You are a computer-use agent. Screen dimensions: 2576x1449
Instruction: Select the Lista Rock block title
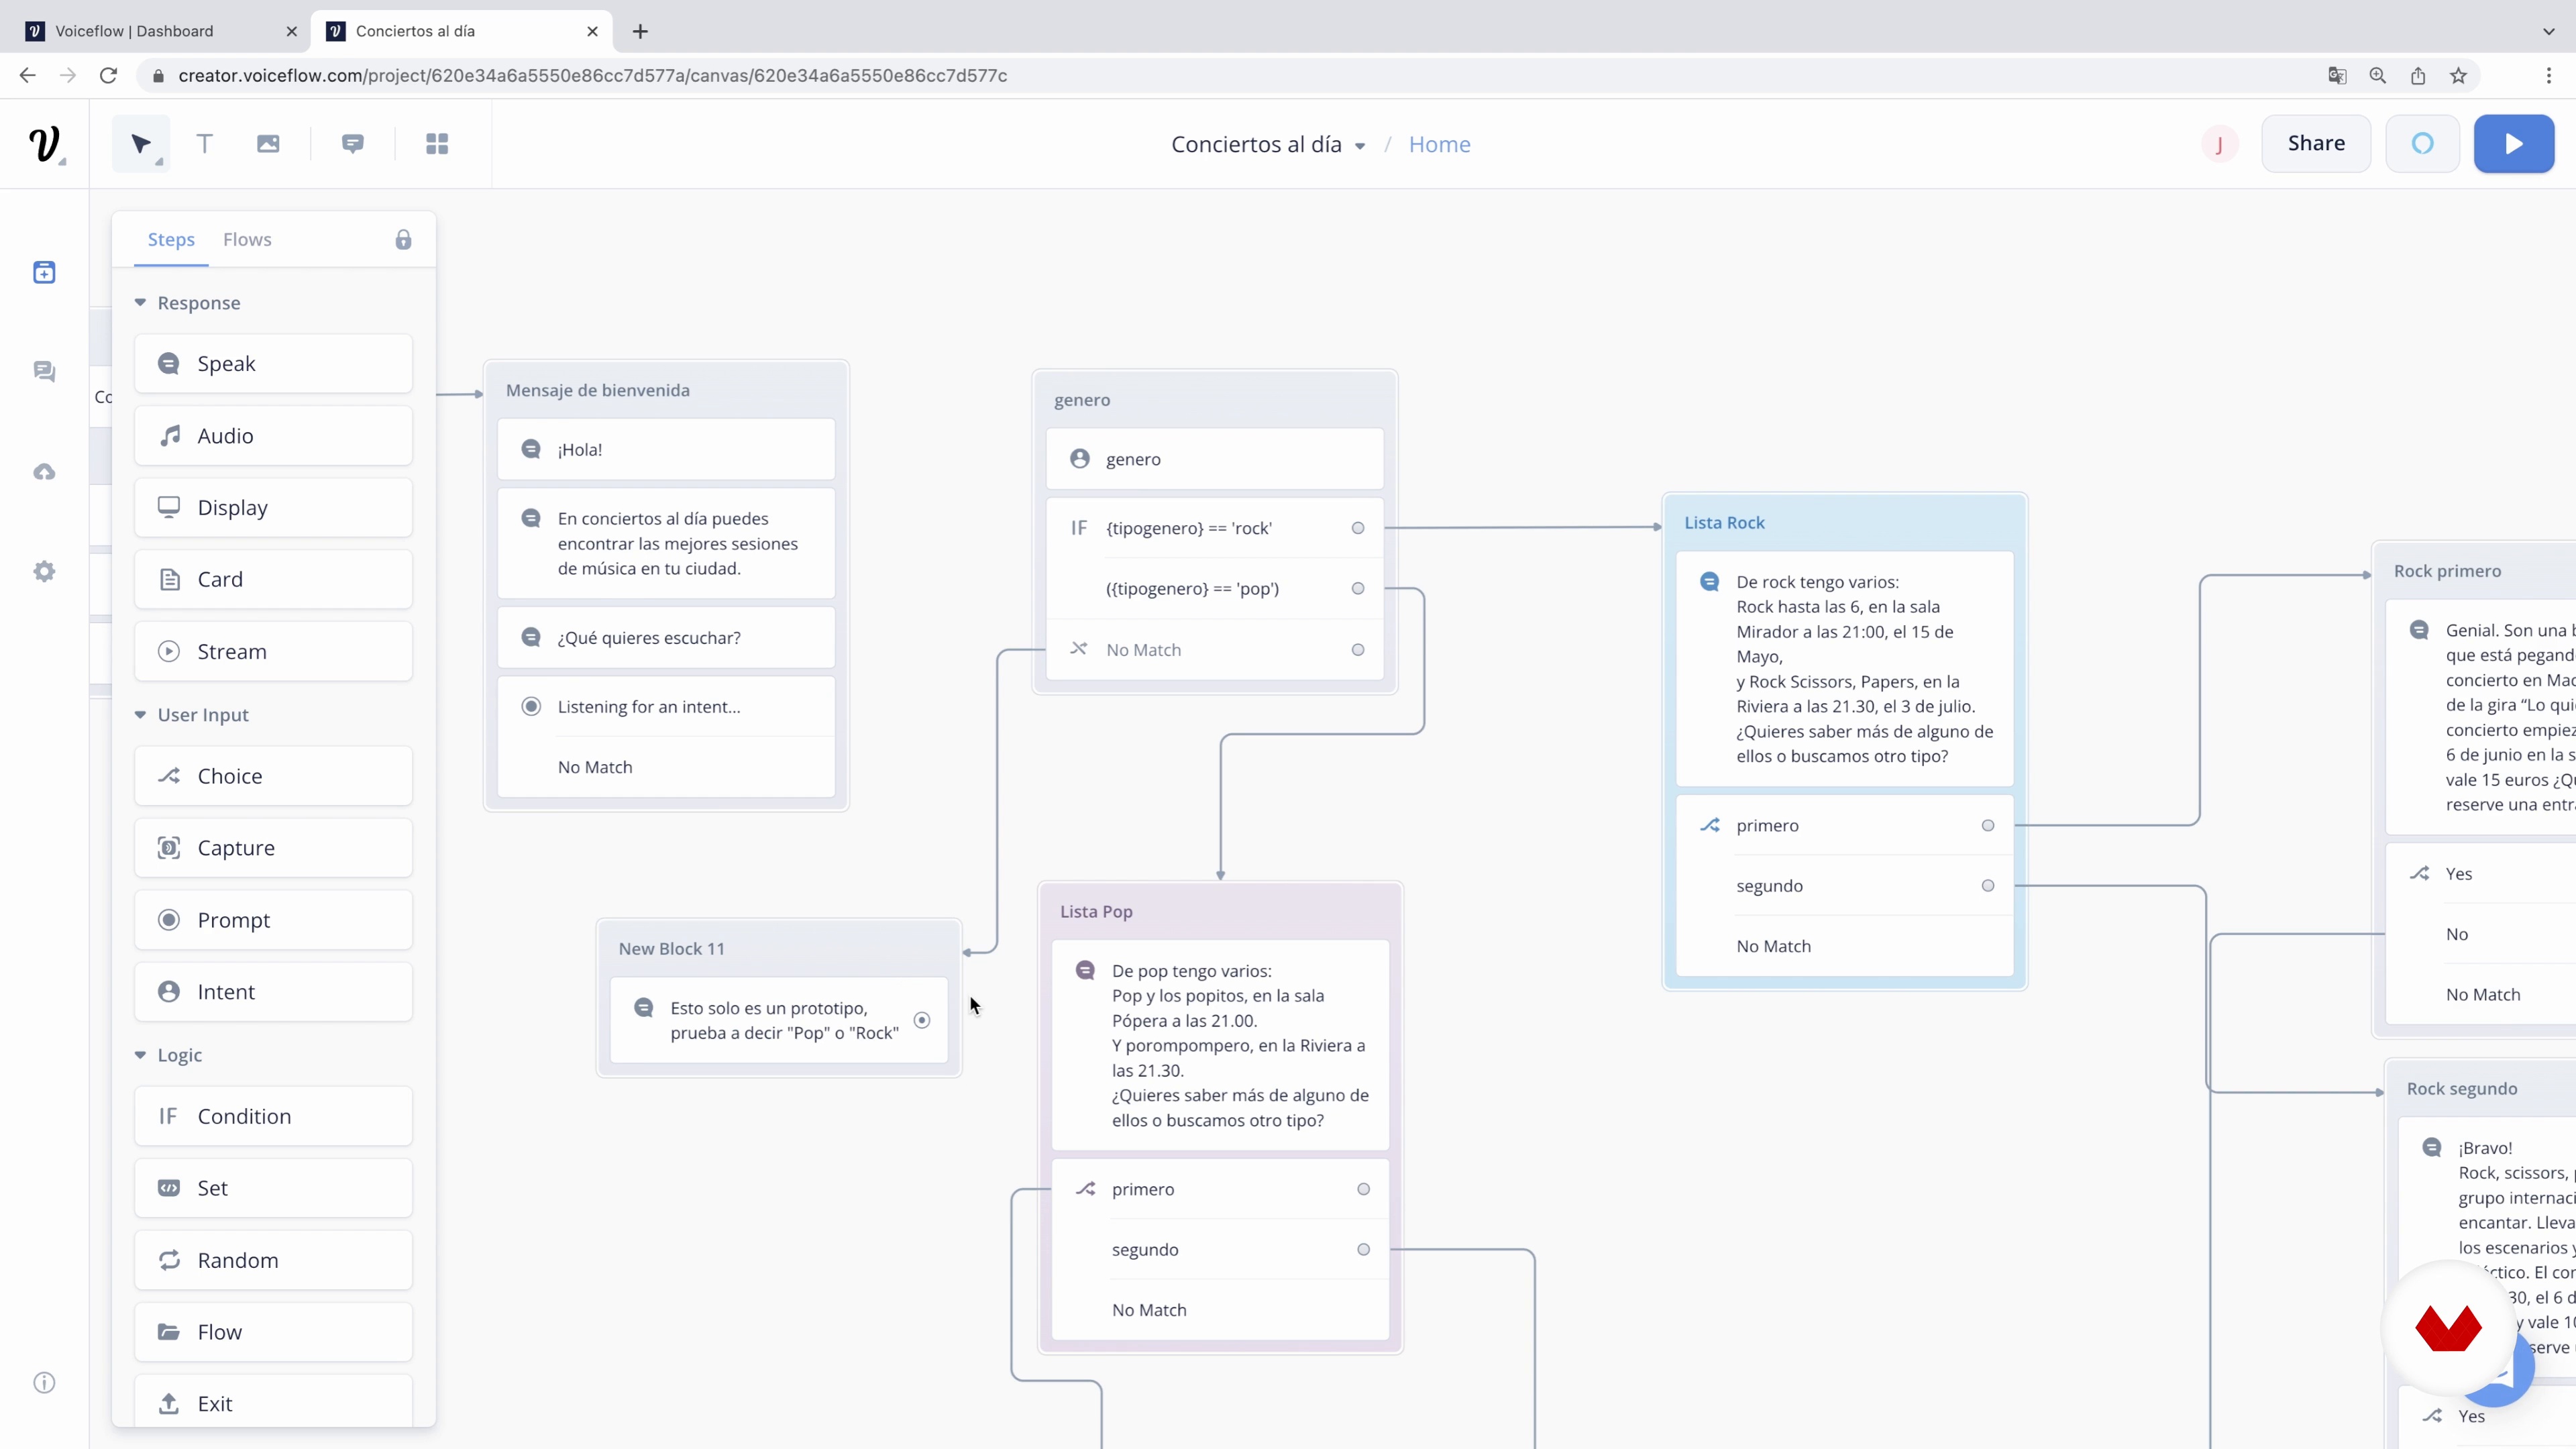(x=1724, y=523)
